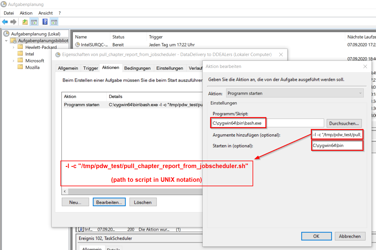Switch to the Trigger tab

coord(91,68)
